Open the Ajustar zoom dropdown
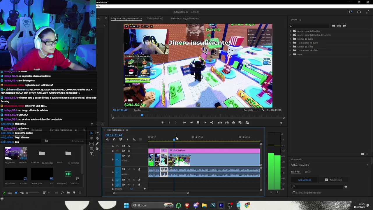 click(x=141, y=110)
